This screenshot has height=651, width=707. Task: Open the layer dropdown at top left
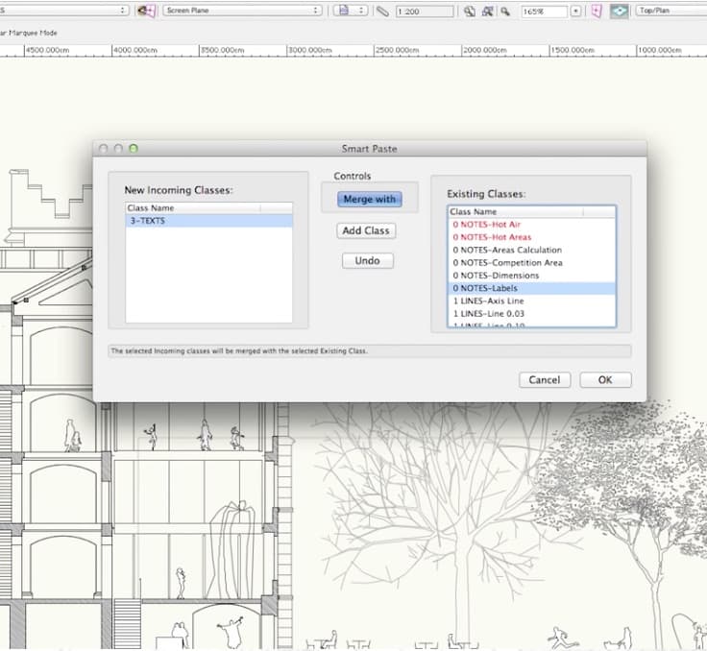tap(64, 10)
